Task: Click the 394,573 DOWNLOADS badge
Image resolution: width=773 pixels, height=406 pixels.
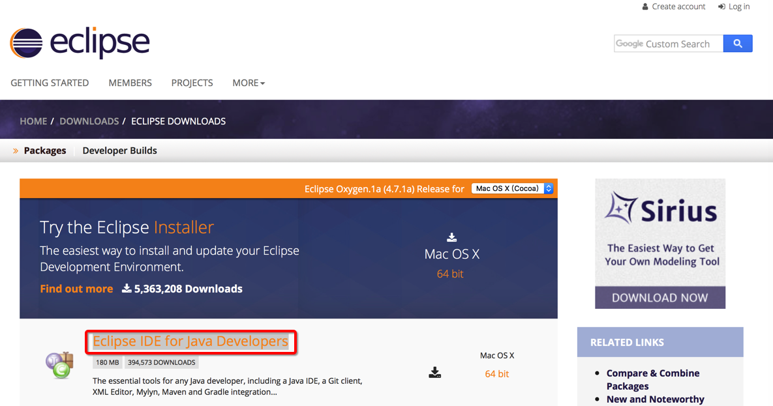Action: point(162,362)
